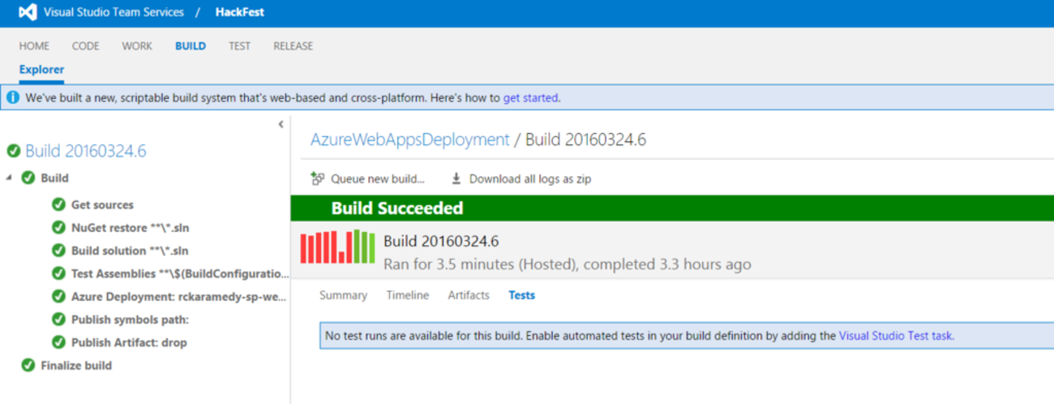
Task: Open the CODE hub
Action: [86, 46]
